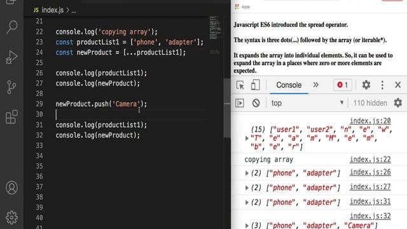The height and width of the screenshot is (229, 407).
Task: Open the Manage gear in VS Code
Action: pos(11,218)
